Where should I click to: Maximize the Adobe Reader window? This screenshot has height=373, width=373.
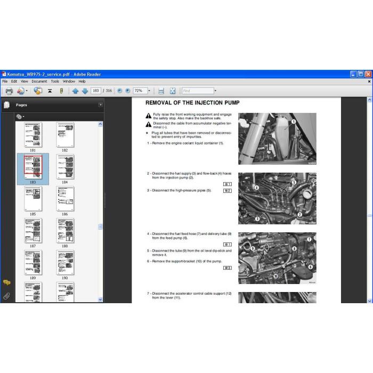pos(361,74)
